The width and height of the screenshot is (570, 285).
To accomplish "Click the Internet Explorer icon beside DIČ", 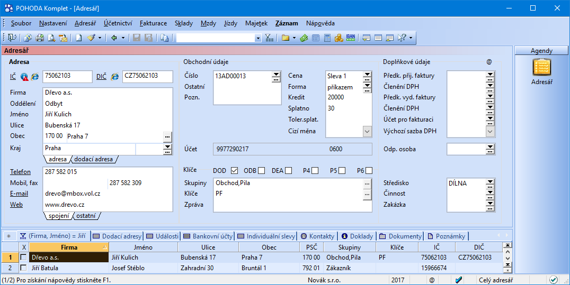I will point(114,77).
